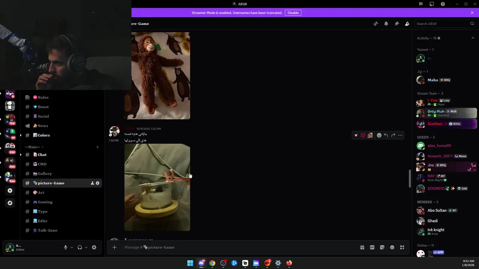The height and width of the screenshot is (269, 479).
Task: Collapse the Activity panel chevron
Action: point(473,38)
